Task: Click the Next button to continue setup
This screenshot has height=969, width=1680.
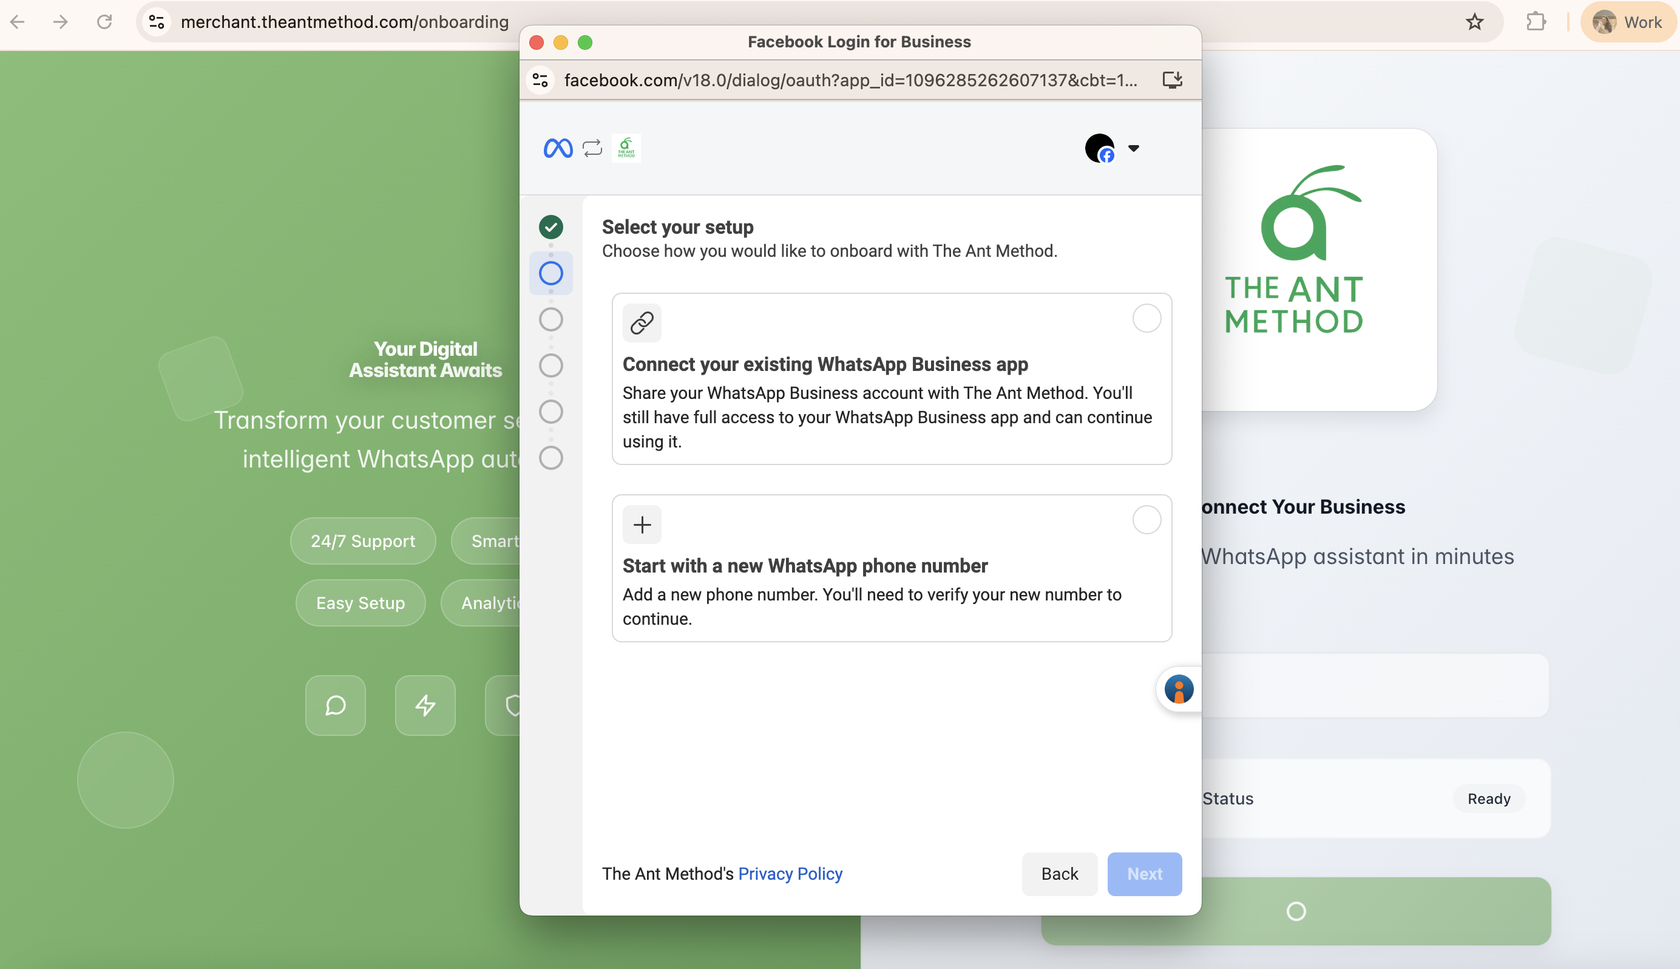Action: (1144, 874)
